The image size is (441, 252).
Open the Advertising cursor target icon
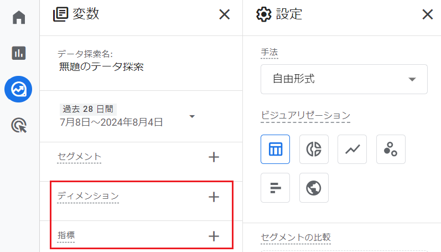[19, 125]
